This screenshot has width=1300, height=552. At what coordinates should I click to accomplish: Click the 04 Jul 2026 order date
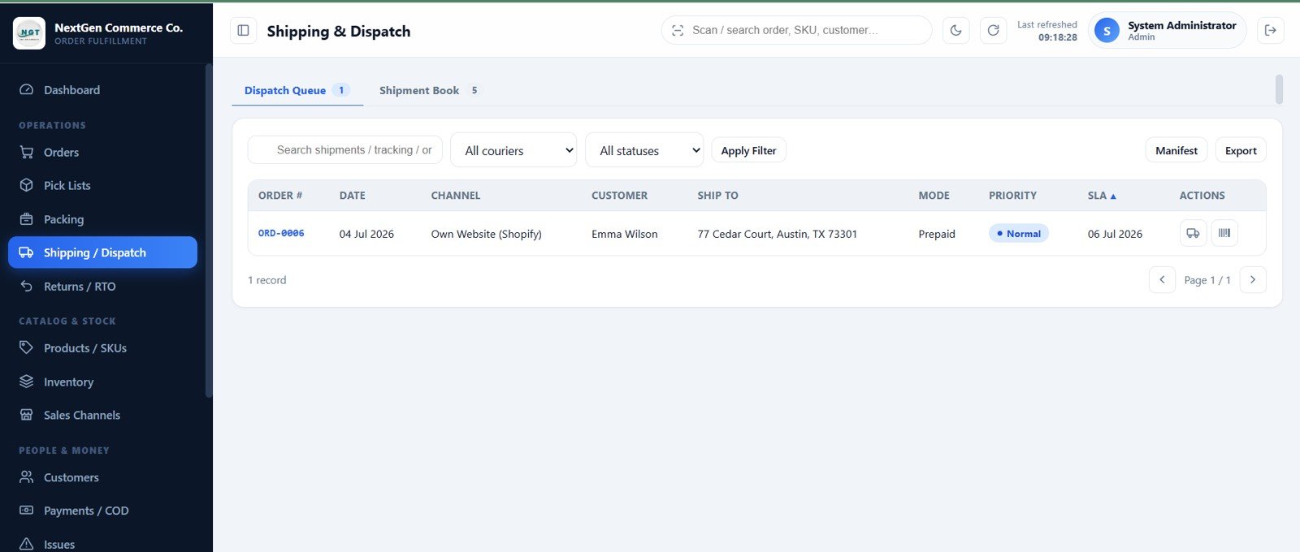[366, 234]
